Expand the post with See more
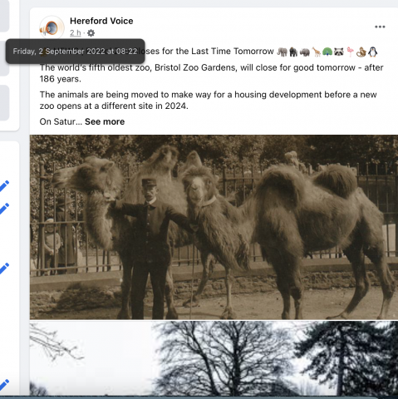The width and height of the screenshot is (398, 399). [105, 121]
